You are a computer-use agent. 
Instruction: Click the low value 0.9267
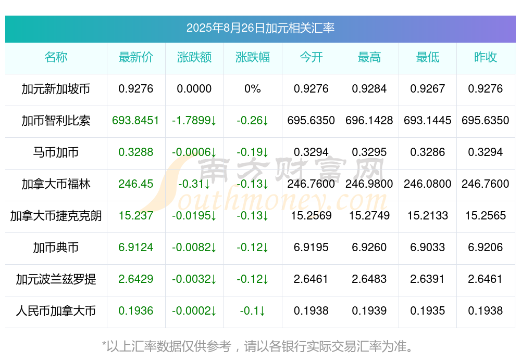(x=428, y=89)
